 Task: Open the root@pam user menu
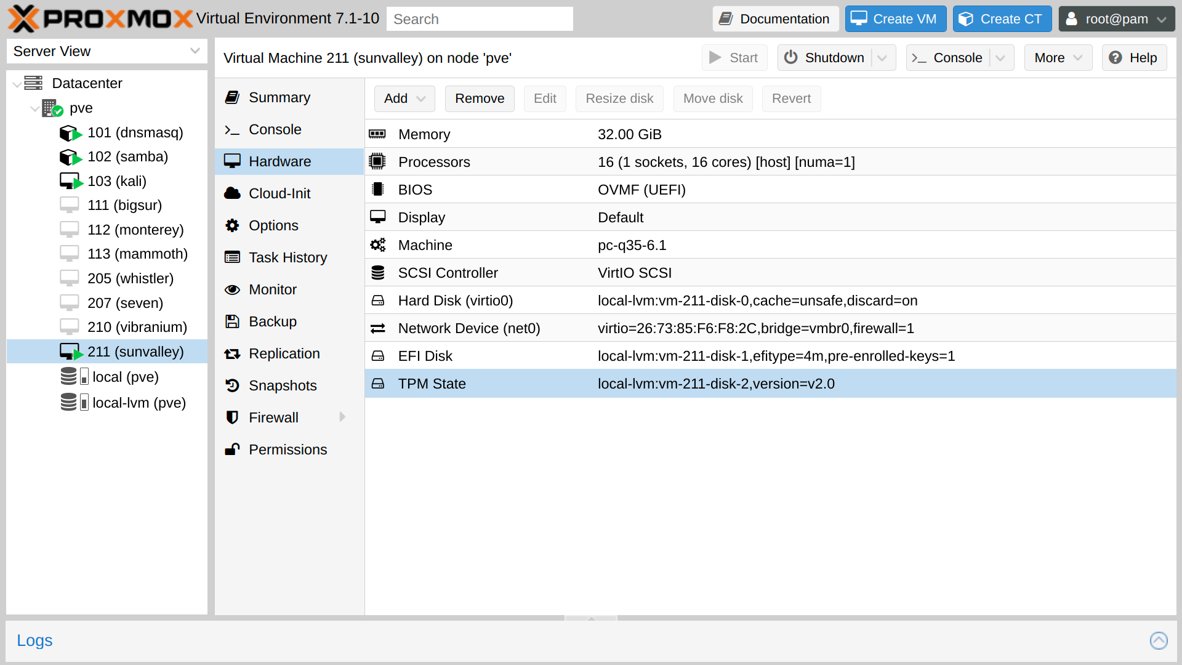(x=1117, y=19)
